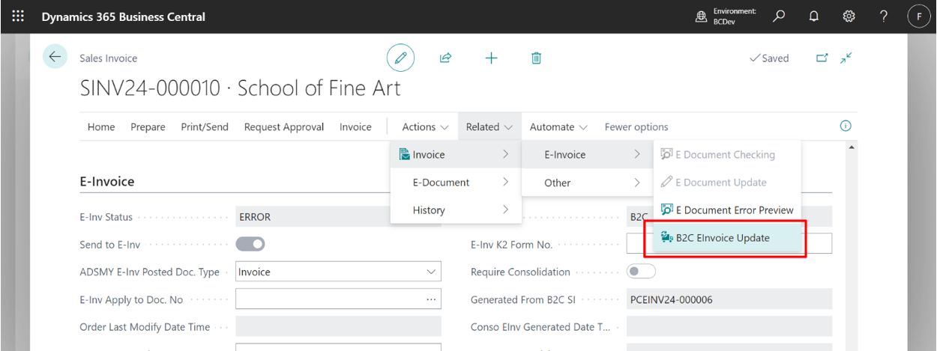Open the Invoice tab
The image size is (937, 351).
coord(355,126)
